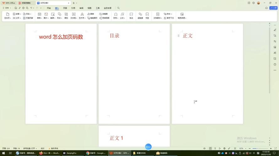Click the 校对 proofread button in status bar
Image resolution: width=279 pixels, height=156 pixels.
click(x=43, y=149)
